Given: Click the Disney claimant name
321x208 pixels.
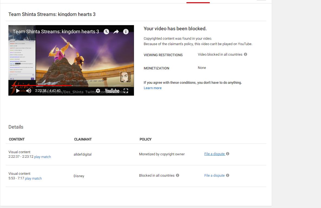Looking at the screenshot, I should pyautogui.click(x=79, y=176).
